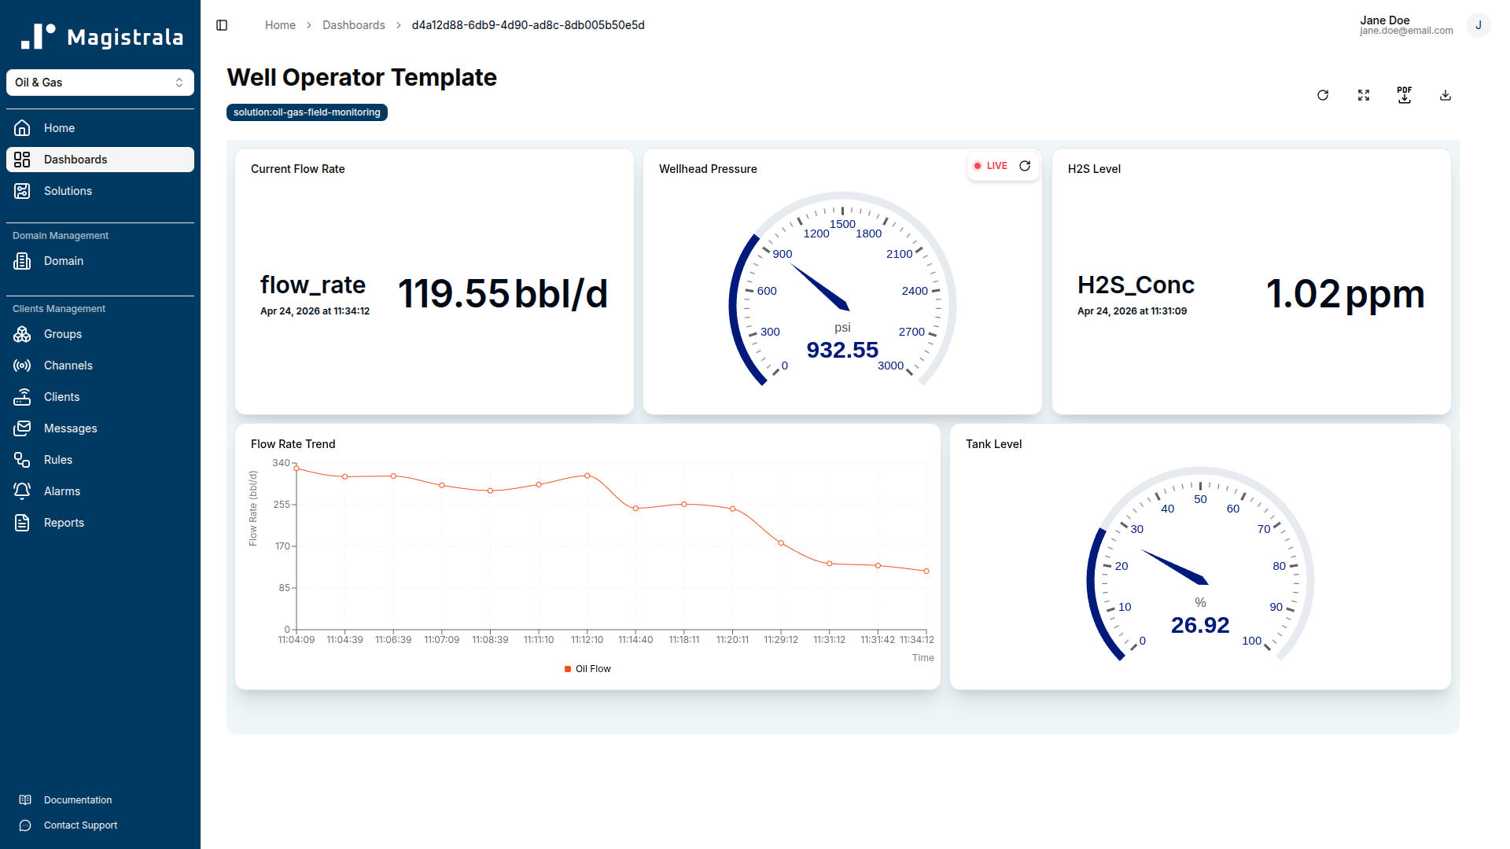The height and width of the screenshot is (849, 1510).
Task: Select the Rules icon
Action: point(22,459)
